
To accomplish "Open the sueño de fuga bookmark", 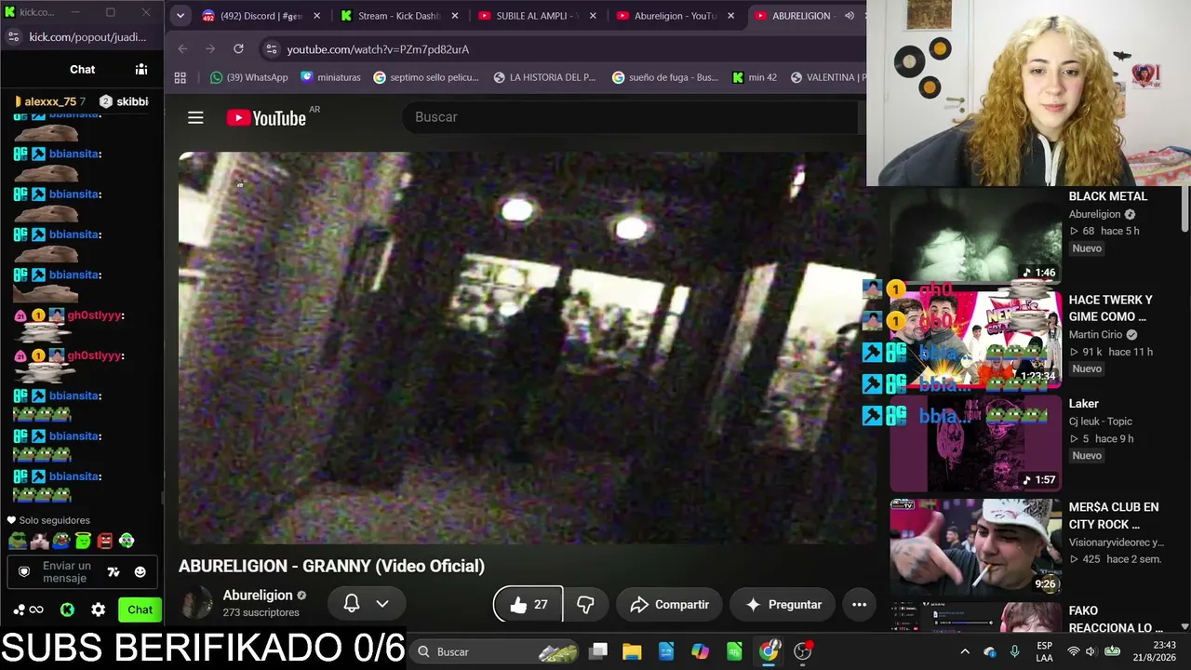I will pos(665,77).
